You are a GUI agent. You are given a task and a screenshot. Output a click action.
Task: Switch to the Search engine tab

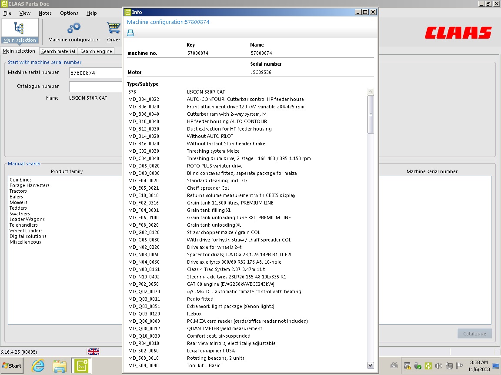coord(96,51)
